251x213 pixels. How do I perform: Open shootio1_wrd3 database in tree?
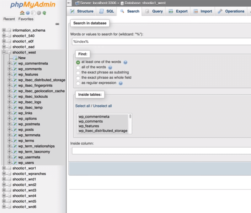pos(24,190)
